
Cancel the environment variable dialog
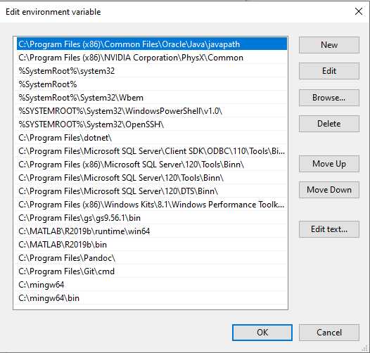click(x=329, y=333)
